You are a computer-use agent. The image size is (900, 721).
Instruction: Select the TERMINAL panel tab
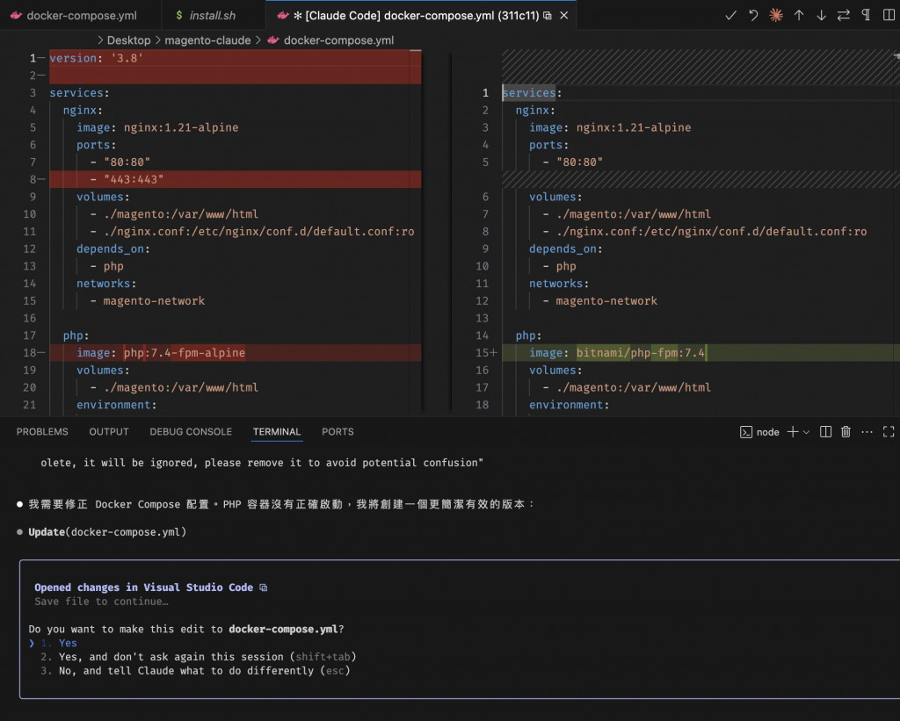point(277,432)
